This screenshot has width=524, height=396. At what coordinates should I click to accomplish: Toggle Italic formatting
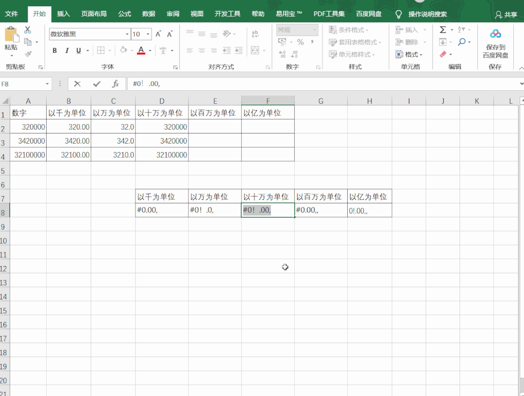coord(67,50)
